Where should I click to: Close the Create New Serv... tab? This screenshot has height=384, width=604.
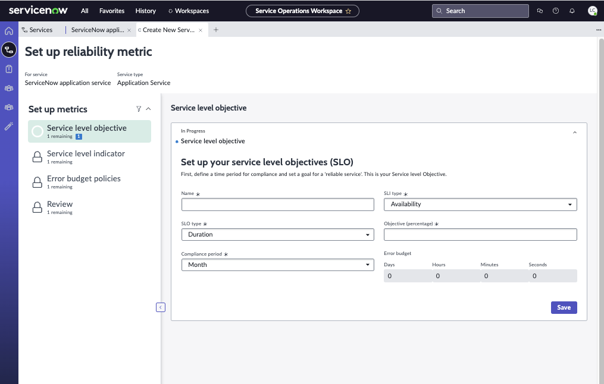tap(201, 30)
